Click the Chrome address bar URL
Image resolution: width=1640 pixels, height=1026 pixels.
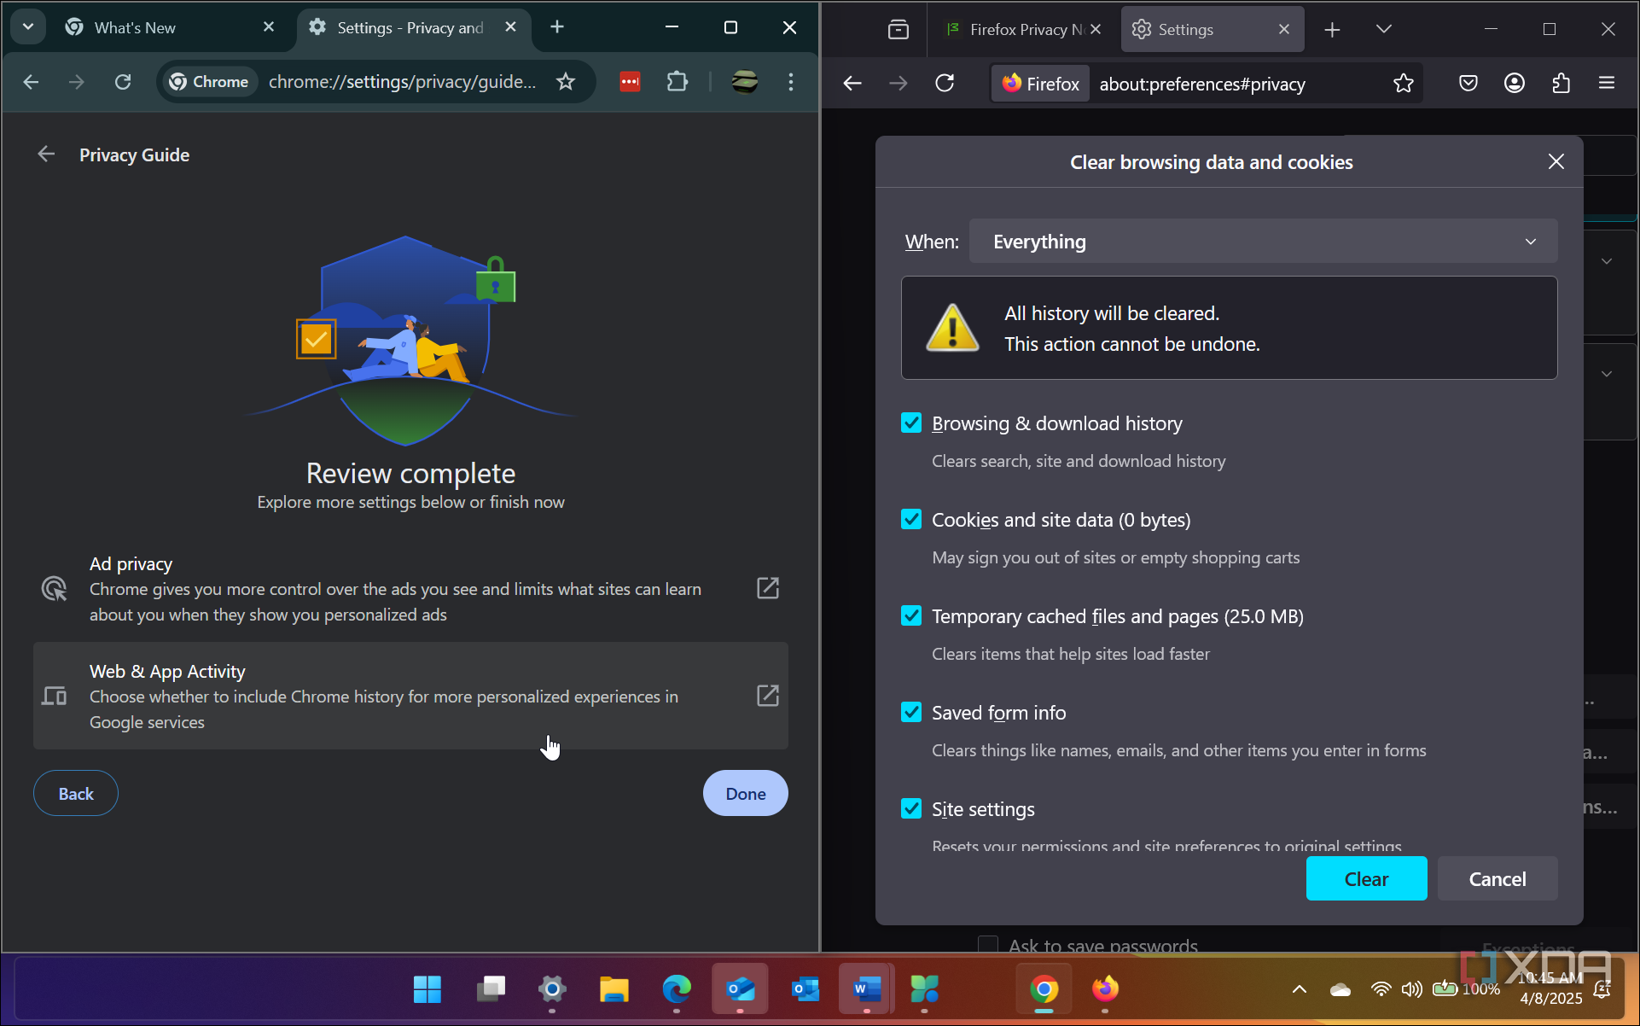click(x=402, y=82)
